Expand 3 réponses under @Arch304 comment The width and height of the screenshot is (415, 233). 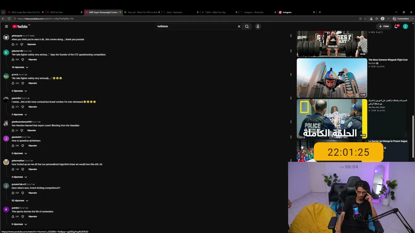tap(19, 115)
